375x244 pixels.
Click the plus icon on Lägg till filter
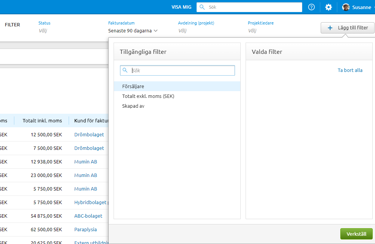330,28
